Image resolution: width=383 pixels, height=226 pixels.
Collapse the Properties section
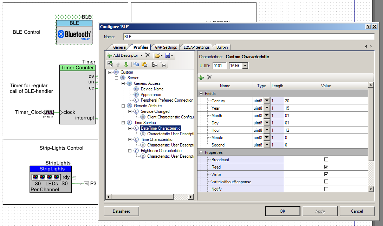pyautogui.click(x=201, y=152)
